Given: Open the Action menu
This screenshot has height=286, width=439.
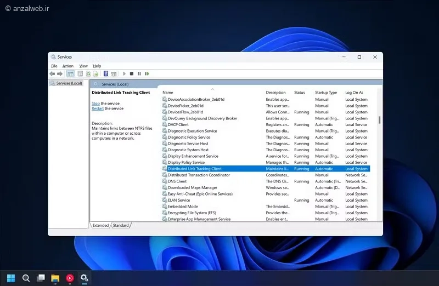Looking at the screenshot, I should click(x=67, y=66).
